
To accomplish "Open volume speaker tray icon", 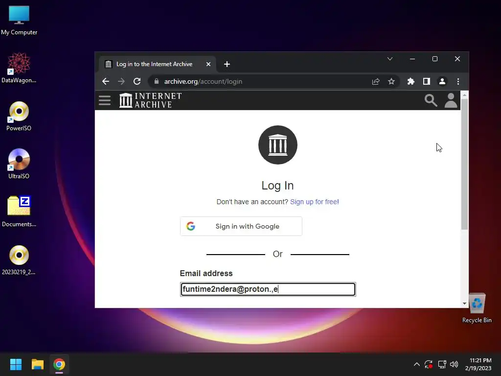I will [x=454, y=364].
